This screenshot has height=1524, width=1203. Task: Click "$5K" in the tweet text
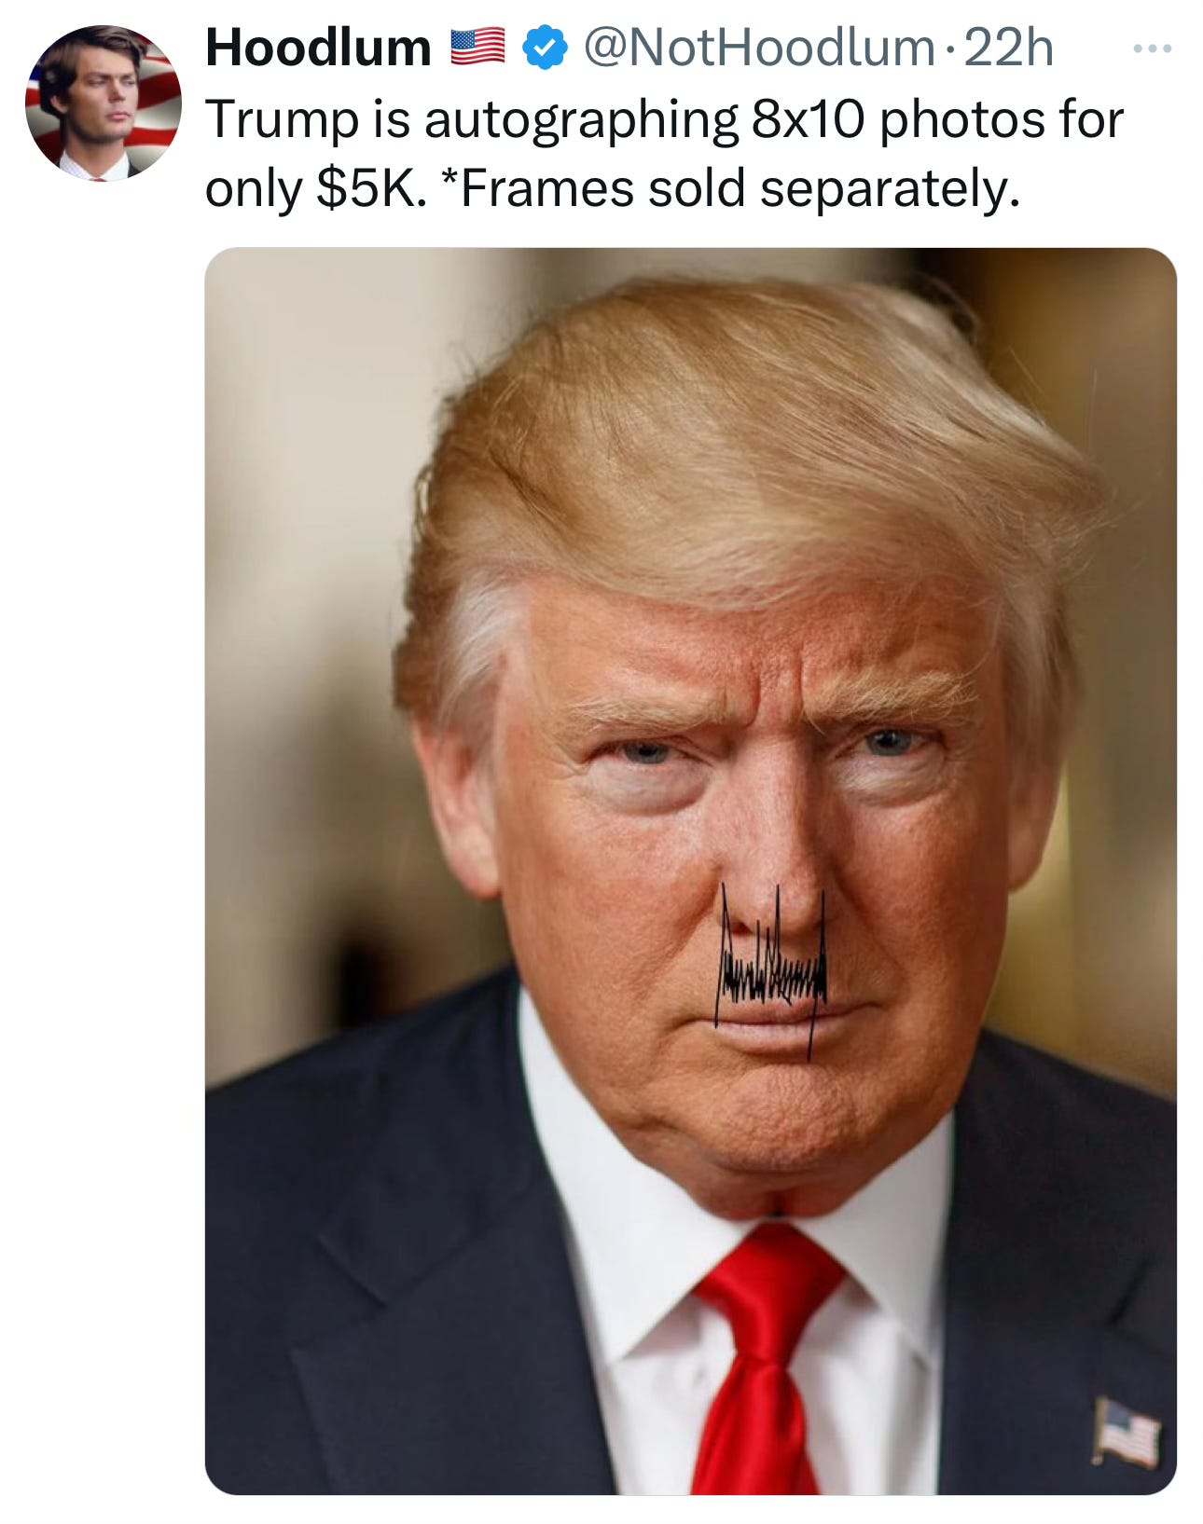(371, 189)
